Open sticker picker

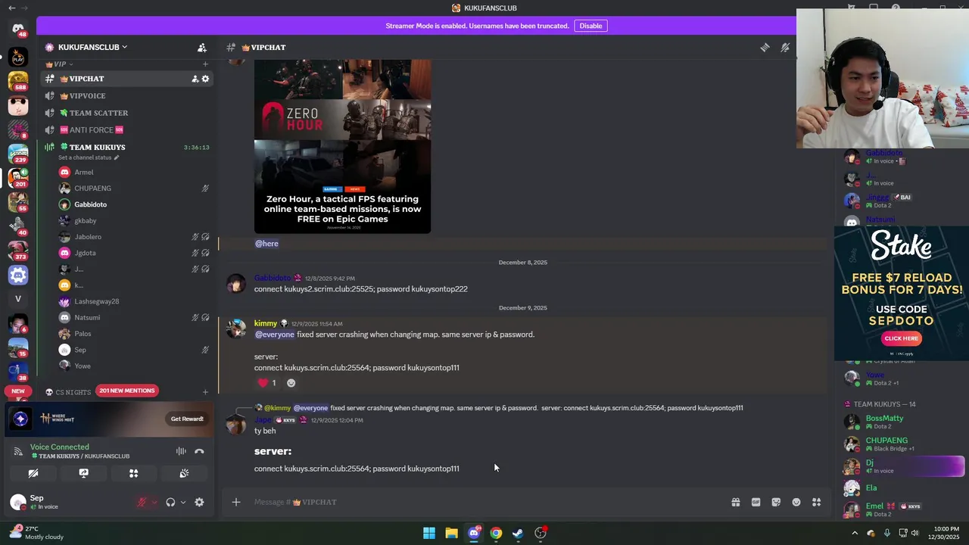click(x=776, y=502)
